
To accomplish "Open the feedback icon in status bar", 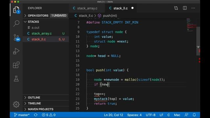I will [x=186, y=115].
